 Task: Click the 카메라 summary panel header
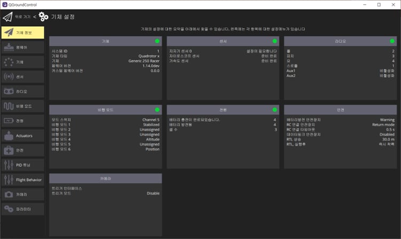tap(105, 178)
